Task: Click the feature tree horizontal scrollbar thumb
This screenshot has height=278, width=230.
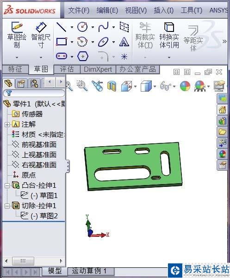Action: click(23, 261)
